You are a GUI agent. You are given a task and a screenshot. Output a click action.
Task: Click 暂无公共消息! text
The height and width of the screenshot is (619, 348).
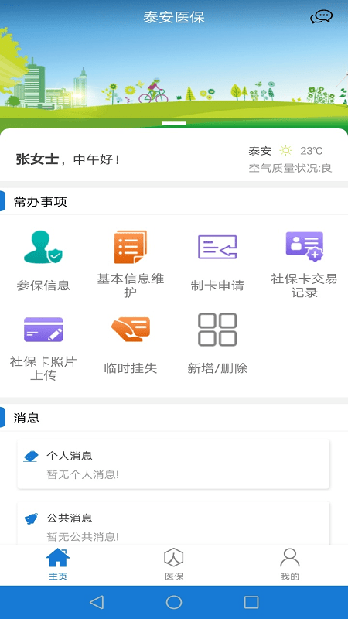[x=83, y=537]
